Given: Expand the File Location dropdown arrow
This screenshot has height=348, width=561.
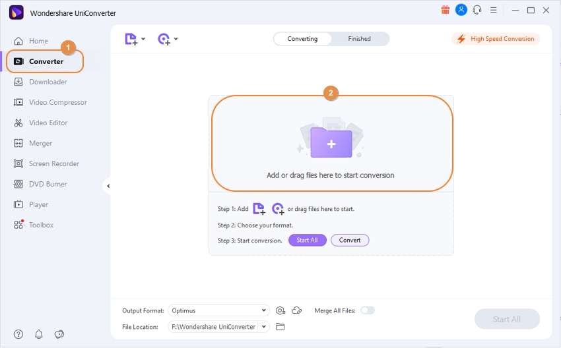Looking at the screenshot, I should pyautogui.click(x=264, y=326).
